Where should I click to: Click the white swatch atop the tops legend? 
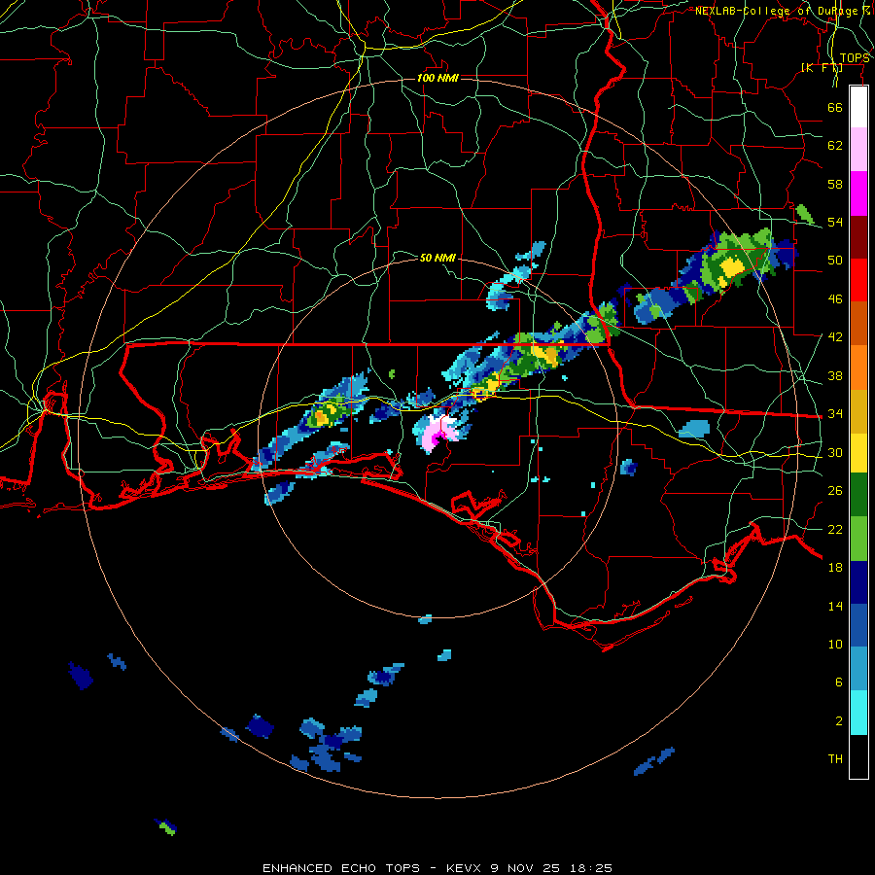pos(858,107)
